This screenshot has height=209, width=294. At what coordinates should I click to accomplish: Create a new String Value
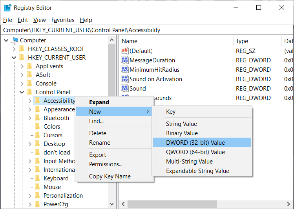coord(202,124)
